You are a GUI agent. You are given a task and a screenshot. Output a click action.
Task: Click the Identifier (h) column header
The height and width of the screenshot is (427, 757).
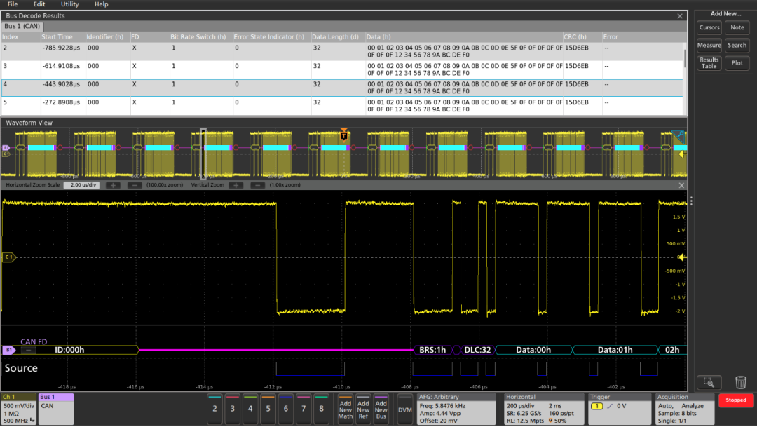pyautogui.click(x=104, y=36)
